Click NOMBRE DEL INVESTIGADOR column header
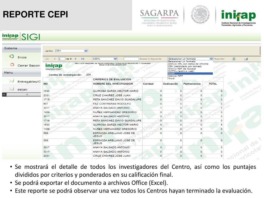This screenshot has width=264, height=198. coord(113,84)
